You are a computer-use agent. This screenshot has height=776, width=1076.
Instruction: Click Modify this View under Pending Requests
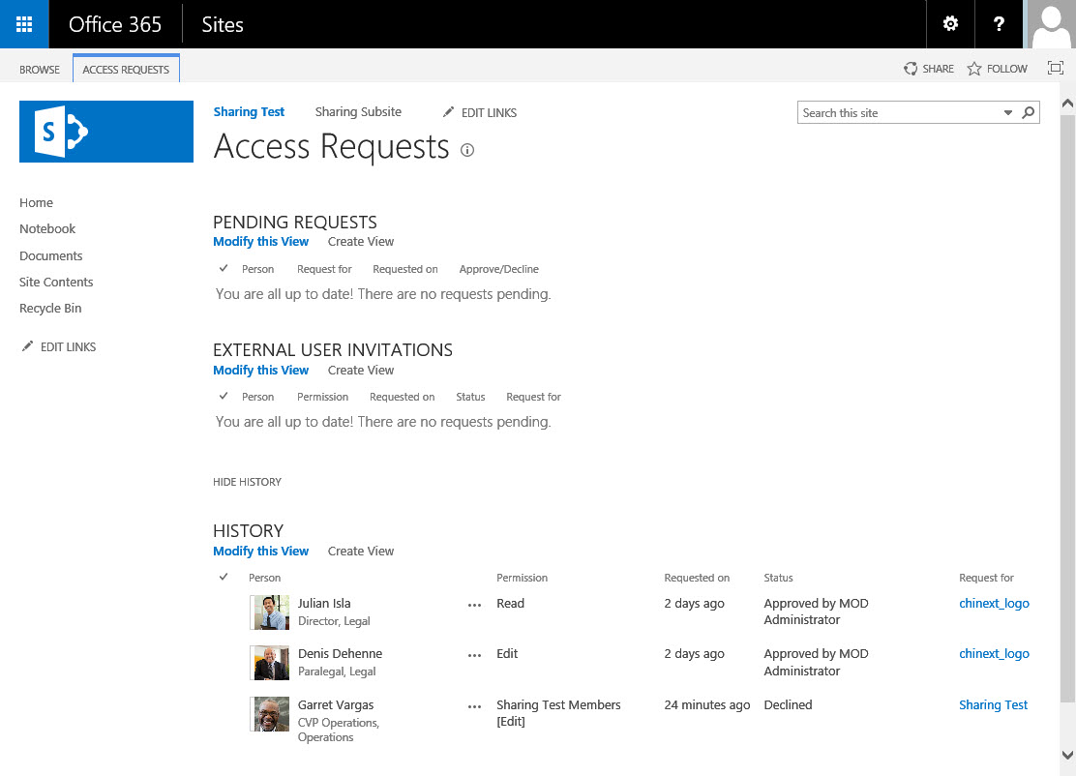pos(260,242)
